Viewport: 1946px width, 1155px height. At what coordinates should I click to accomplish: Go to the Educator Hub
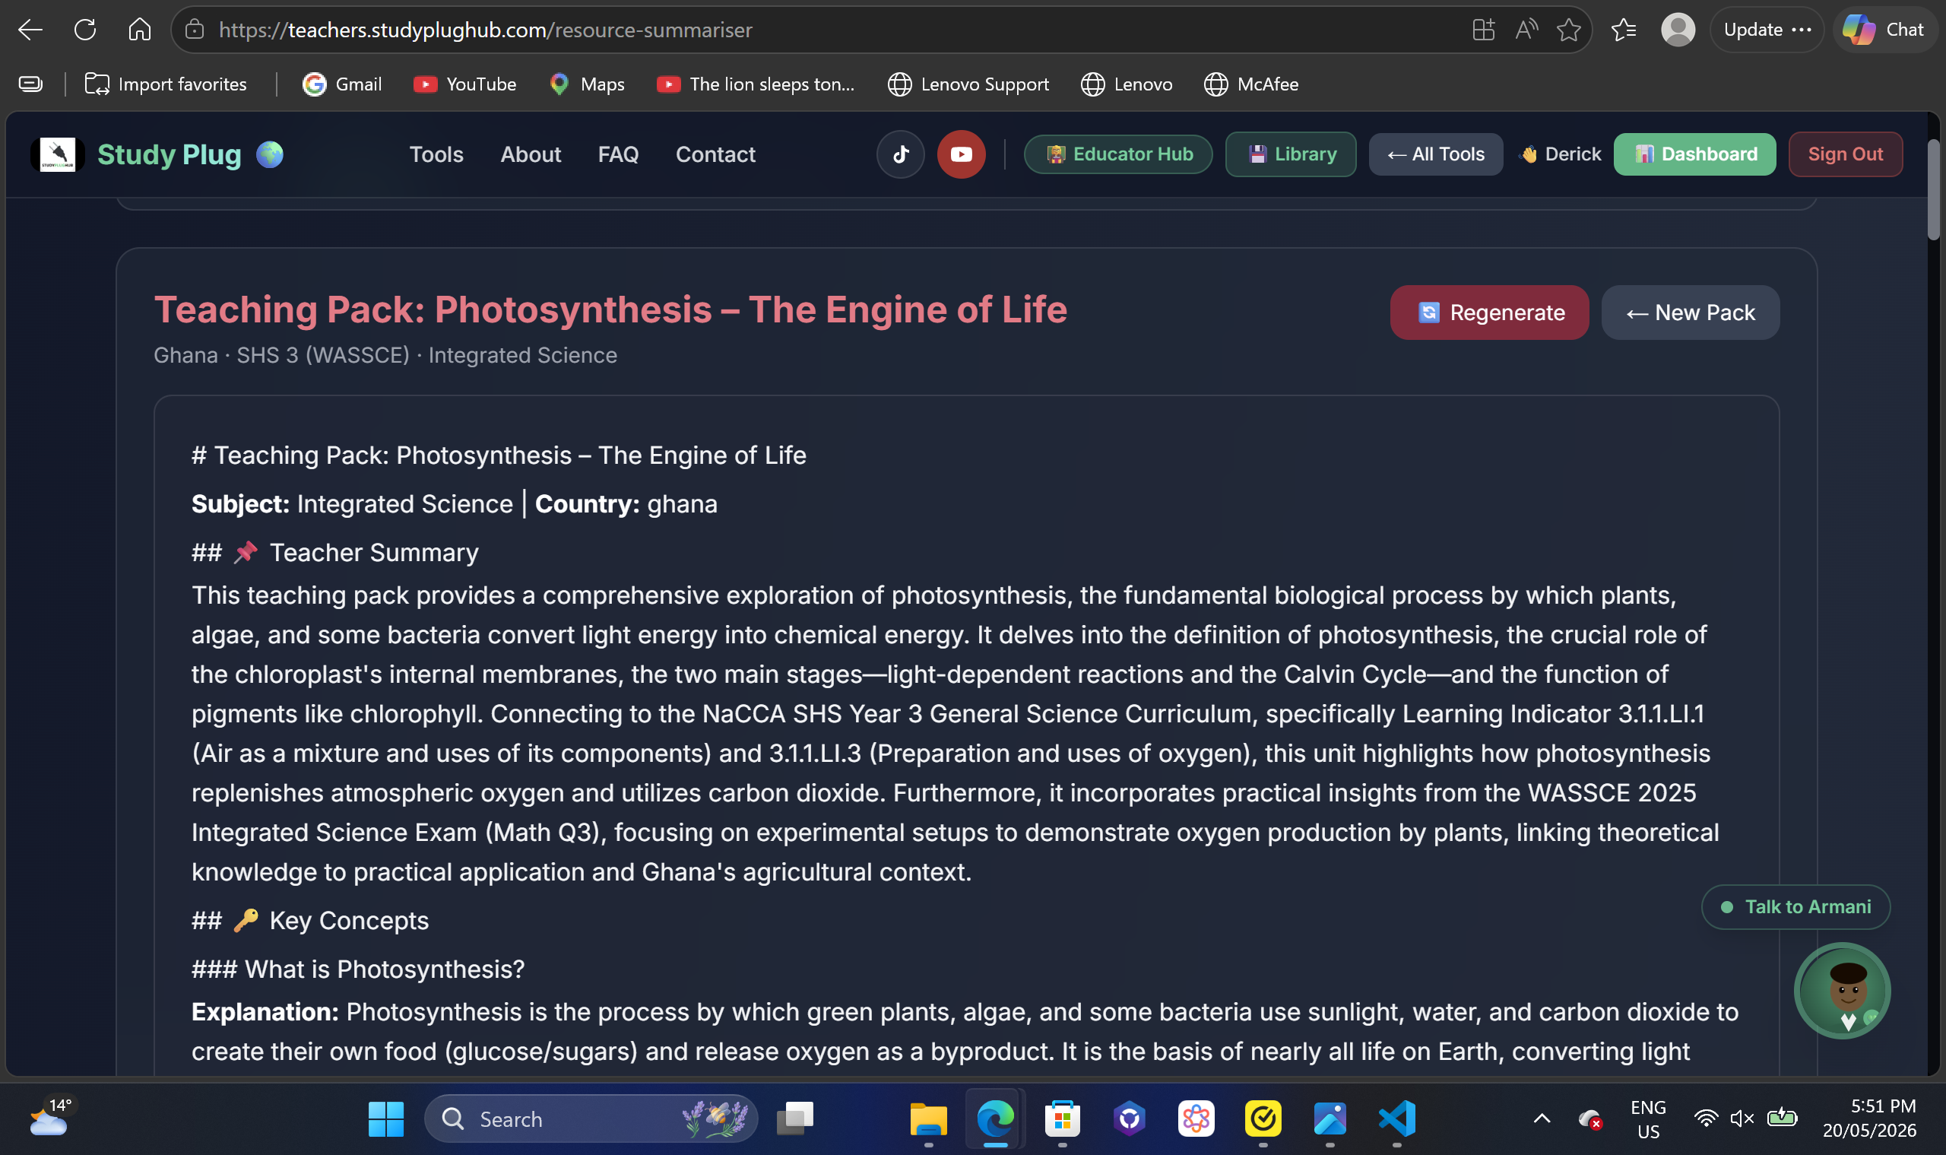tap(1118, 154)
